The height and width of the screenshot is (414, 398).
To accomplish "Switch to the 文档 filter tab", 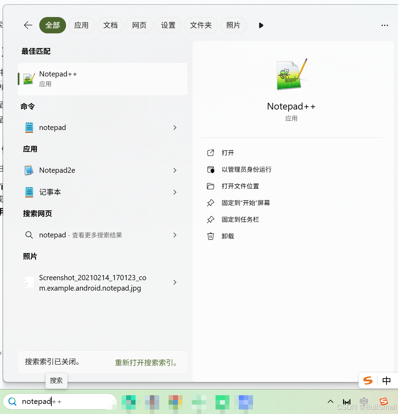I will pos(111,25).
